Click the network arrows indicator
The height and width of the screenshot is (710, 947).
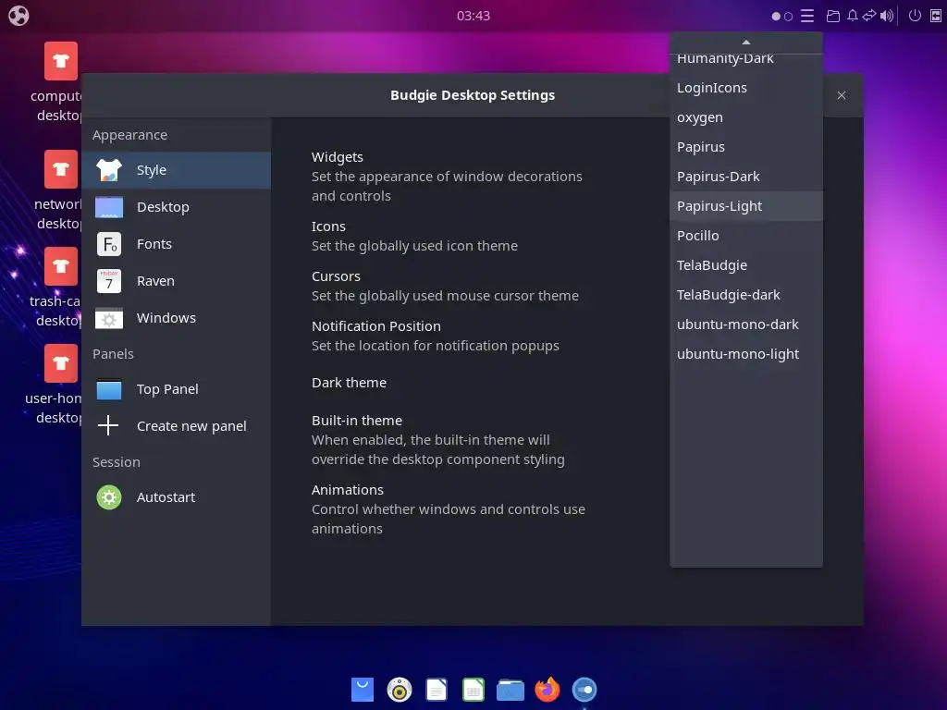(x=869, y=16)
